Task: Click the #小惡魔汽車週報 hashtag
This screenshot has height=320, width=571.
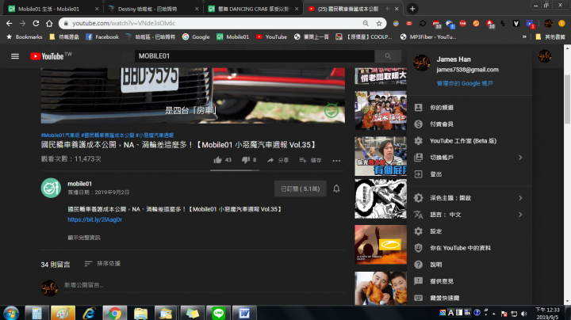Action: [x=155, y=135]
